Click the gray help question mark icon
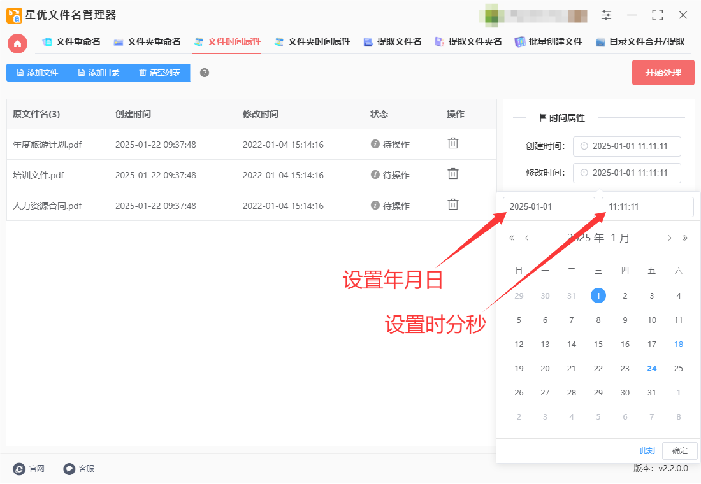 (205, 73)
